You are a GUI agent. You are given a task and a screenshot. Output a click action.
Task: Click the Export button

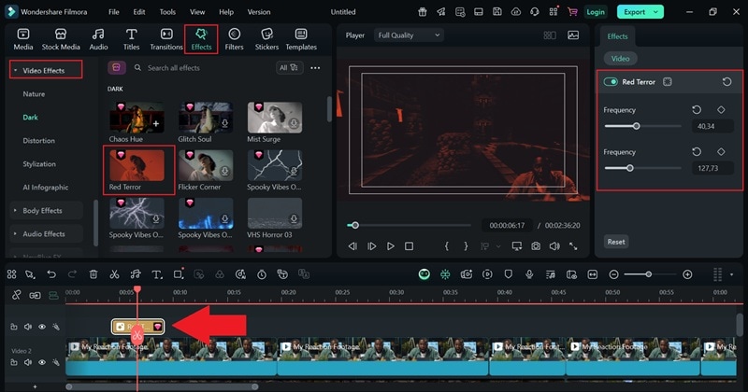[640, 12]
